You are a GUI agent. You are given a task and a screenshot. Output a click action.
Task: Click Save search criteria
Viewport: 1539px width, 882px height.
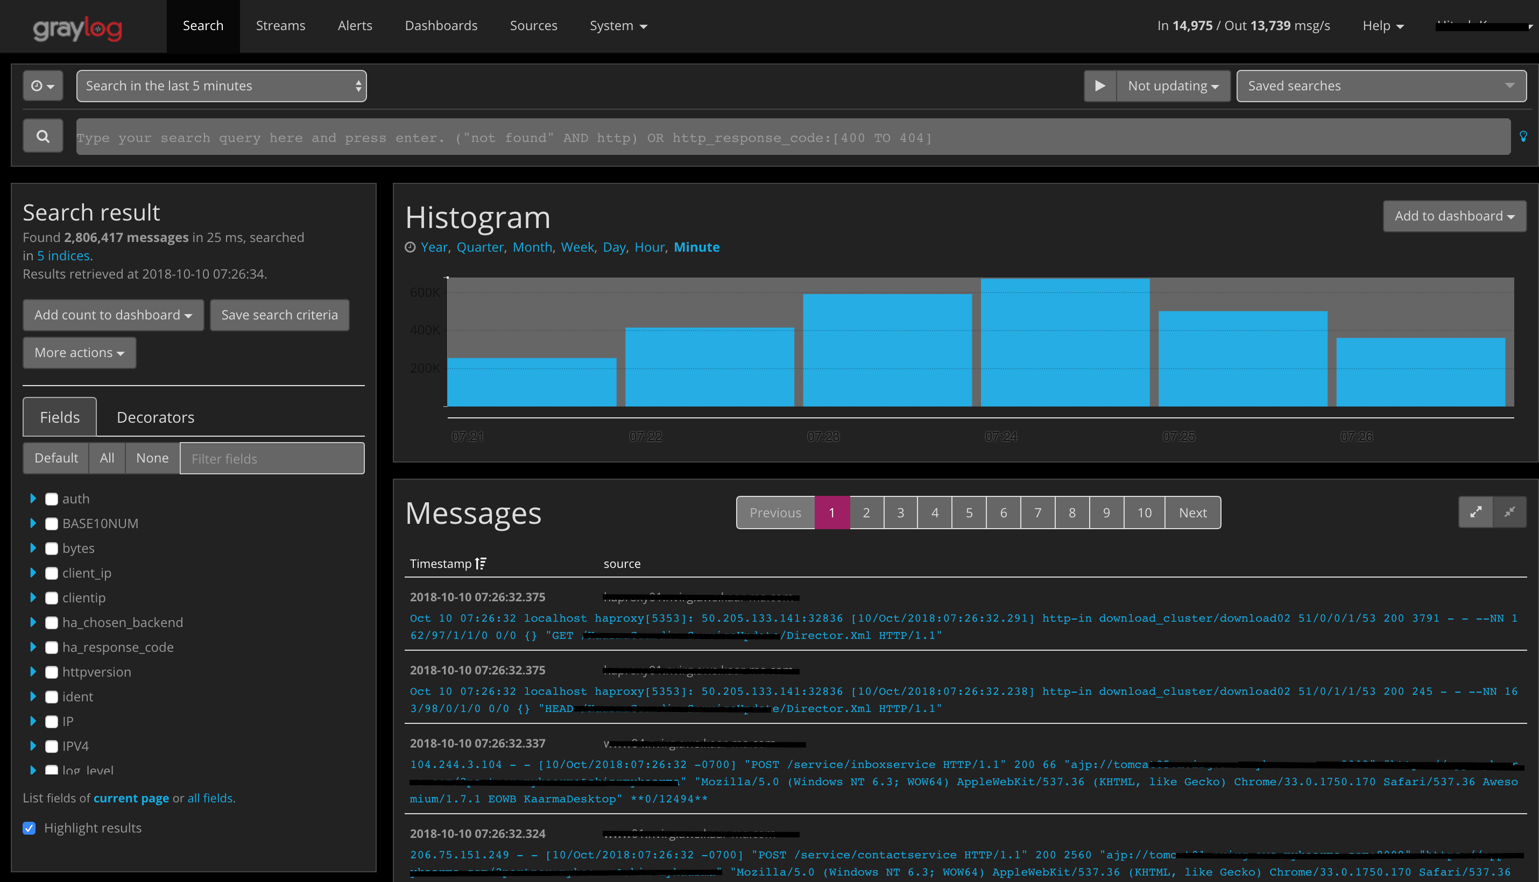(x=279, y=315)
